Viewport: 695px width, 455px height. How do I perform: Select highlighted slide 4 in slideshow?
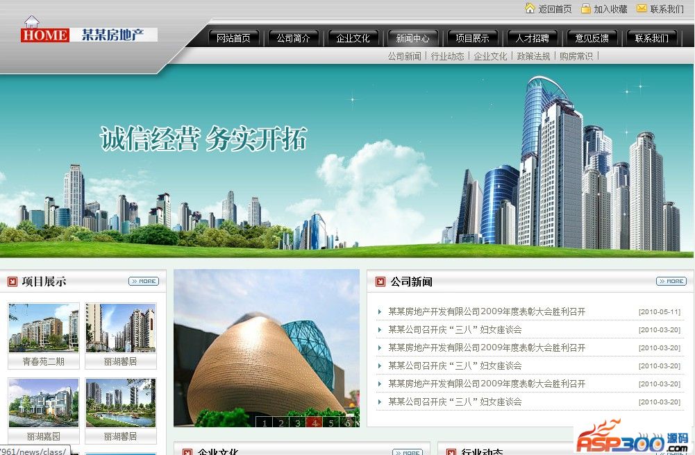pos(315,422)
